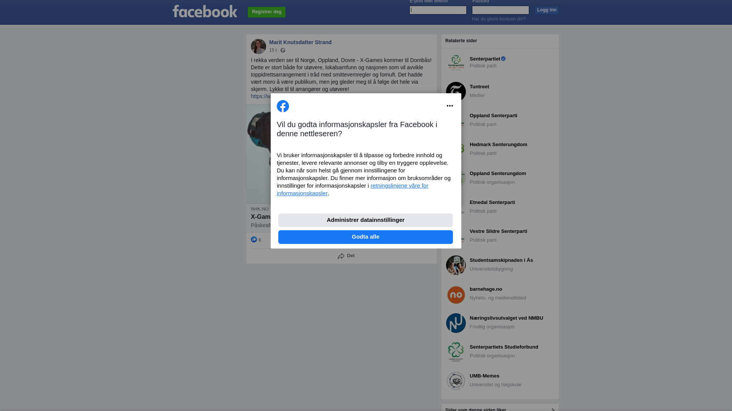Focus the E-post eller telefon field
The image size is (732, 411).
(438, 10)
